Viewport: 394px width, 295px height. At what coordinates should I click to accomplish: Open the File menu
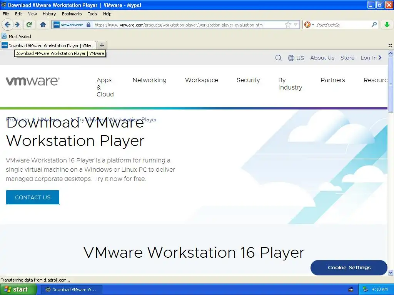[x=6, y=14]
